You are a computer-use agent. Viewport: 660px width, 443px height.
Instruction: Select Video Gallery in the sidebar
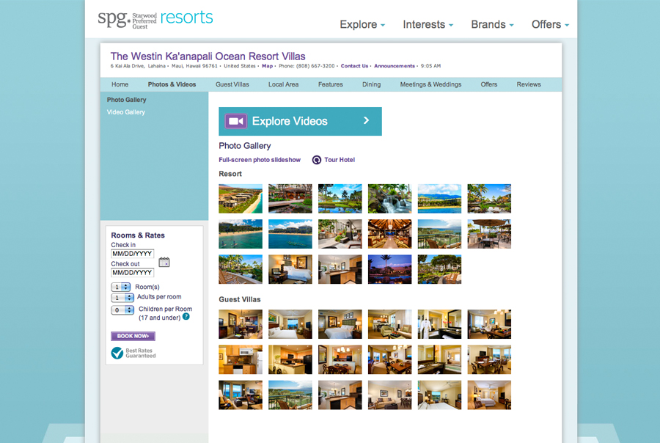(x=126, y=112)
